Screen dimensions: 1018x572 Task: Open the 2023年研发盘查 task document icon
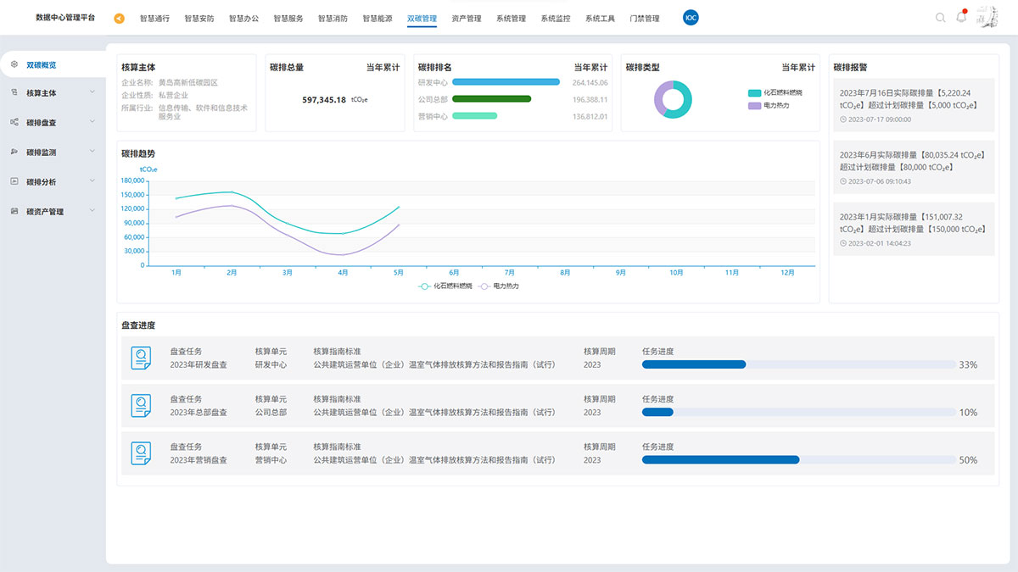(x=141, y=358)
